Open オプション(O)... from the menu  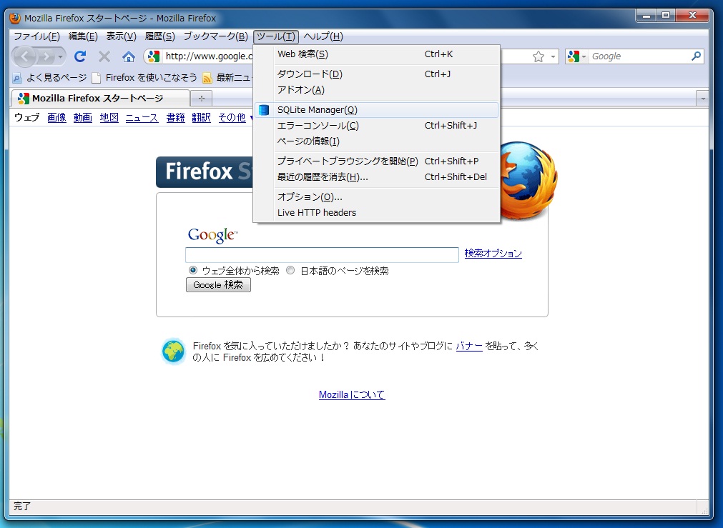click(377, 196)
